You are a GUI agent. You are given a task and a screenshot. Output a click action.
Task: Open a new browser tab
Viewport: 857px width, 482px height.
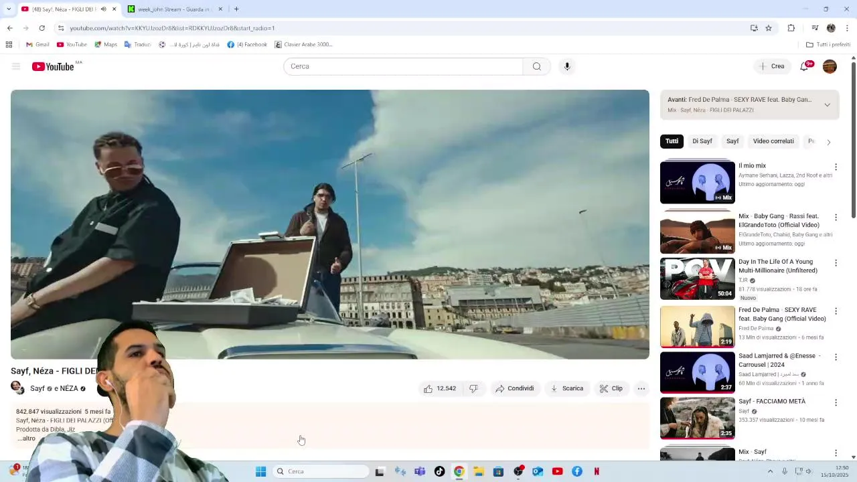tap(236, 9)
